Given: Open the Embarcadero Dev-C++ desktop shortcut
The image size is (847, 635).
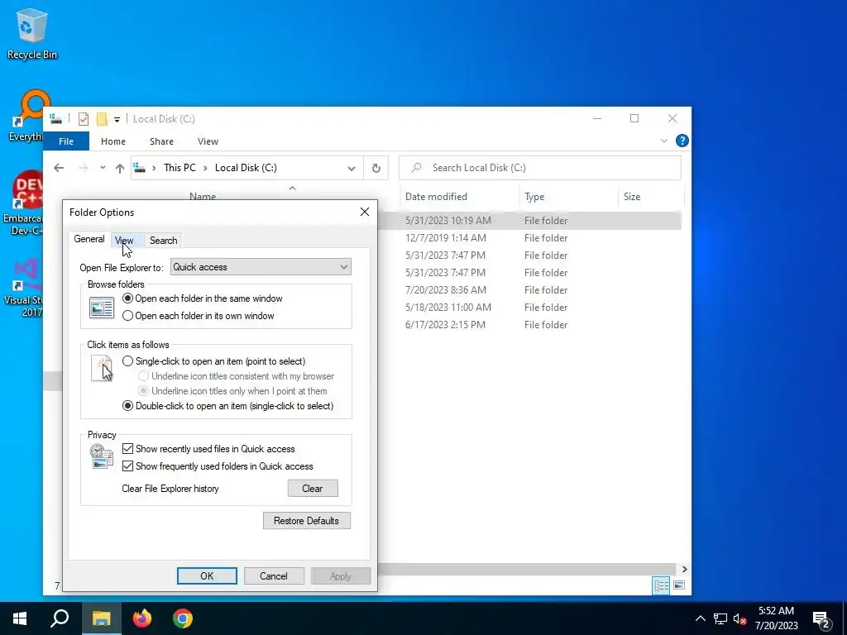Looking at the screenshot, I should coord(24,203).
